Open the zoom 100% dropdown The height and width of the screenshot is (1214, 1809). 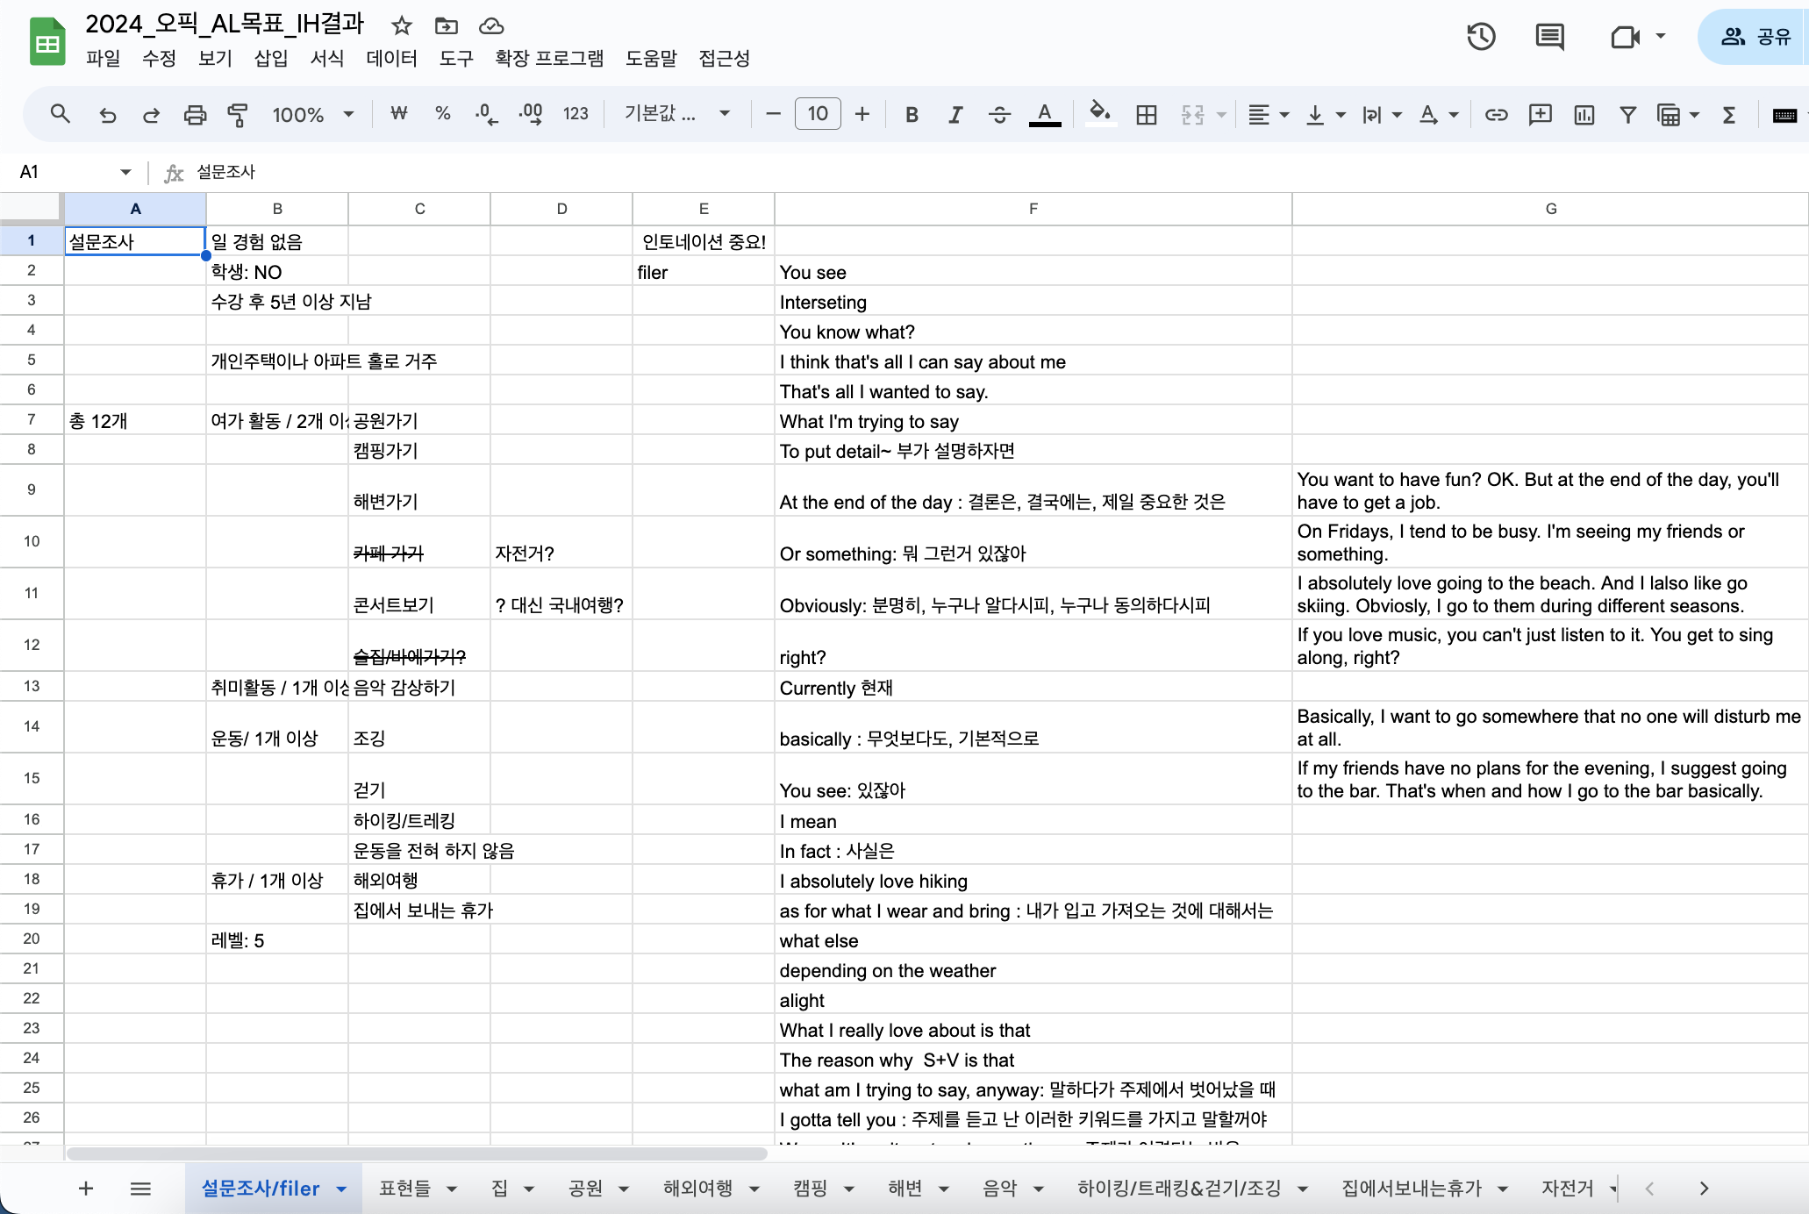coord(312,114)
